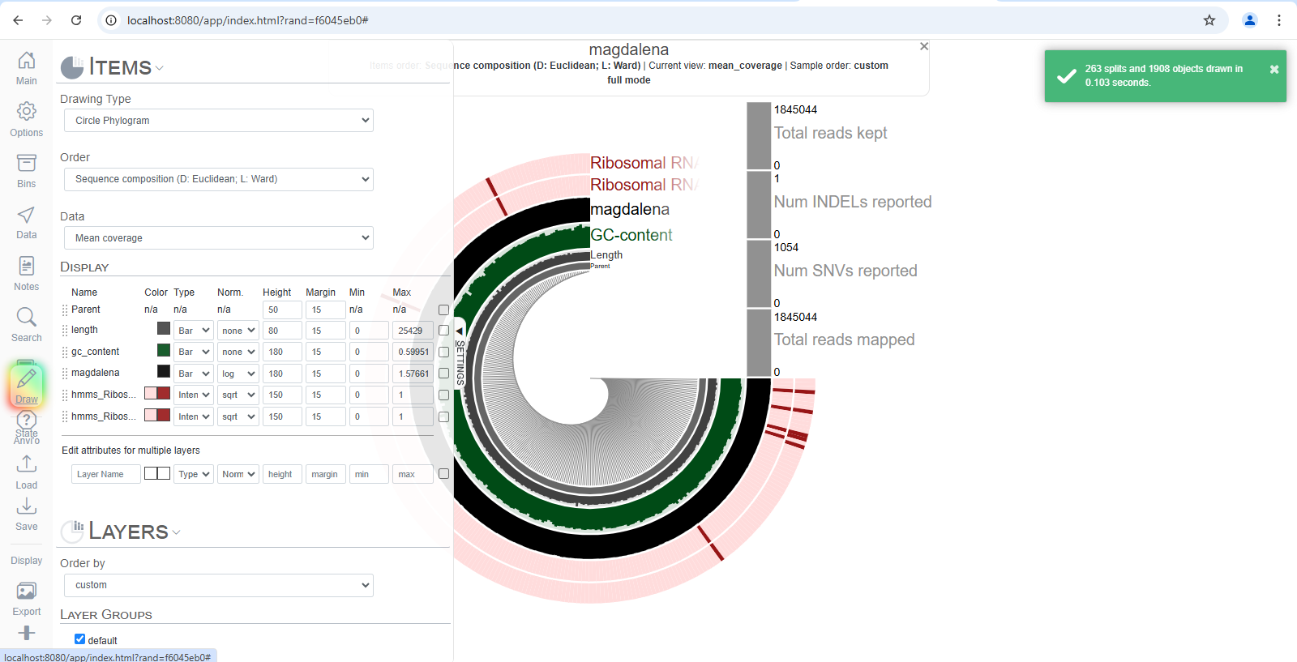The width and height of the screenshot is (1297, 662).
Task: Open the Mean coverage Data dropdown
Action: click(218, 238)
